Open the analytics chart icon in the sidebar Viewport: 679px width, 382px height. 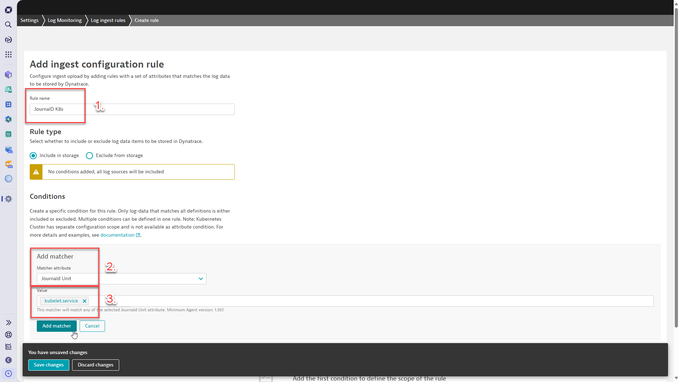[8, 347]
